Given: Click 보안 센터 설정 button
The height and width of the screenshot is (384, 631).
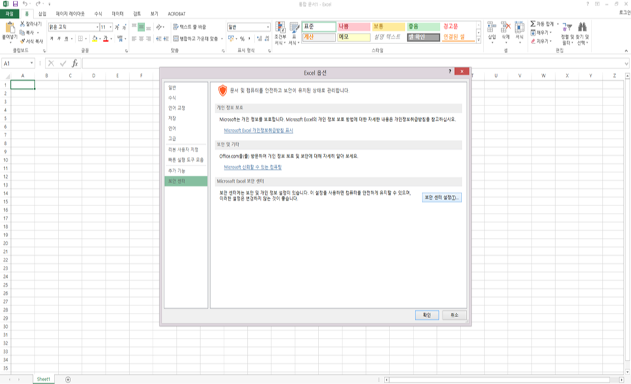Looking at the screenshot, I should 441,198.
